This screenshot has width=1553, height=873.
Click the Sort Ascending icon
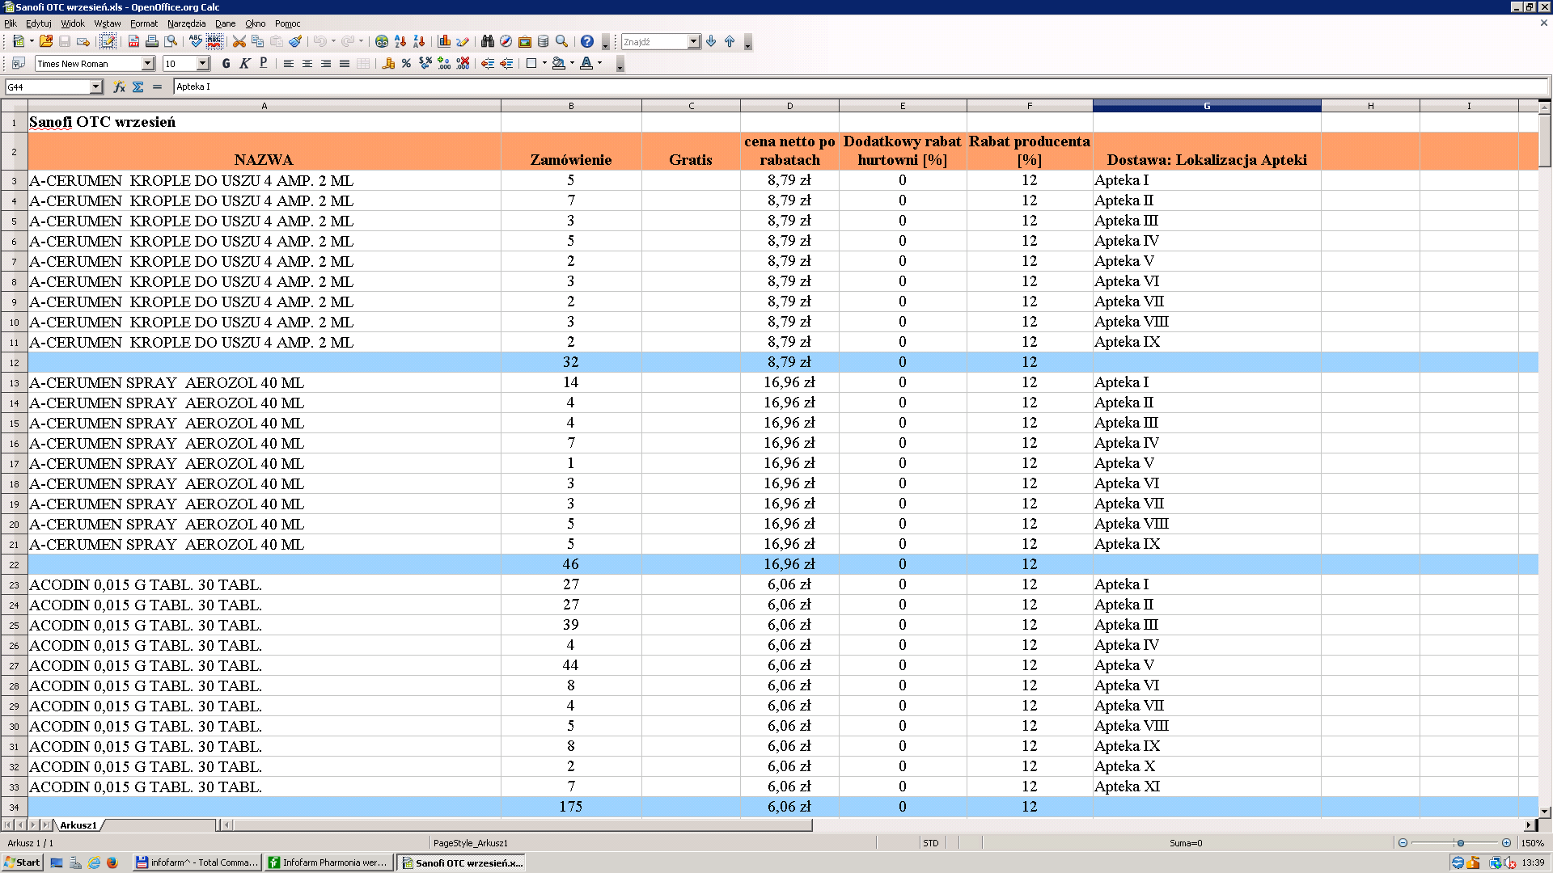point(400,41)
